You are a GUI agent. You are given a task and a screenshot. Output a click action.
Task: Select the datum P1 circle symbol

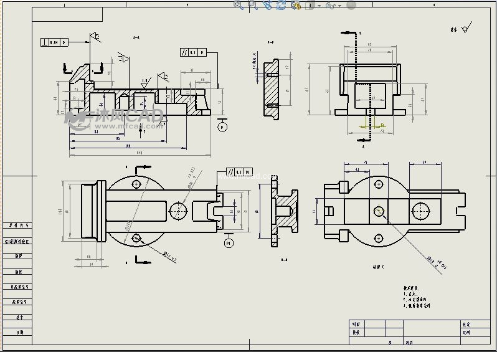[x=229, y=242]
